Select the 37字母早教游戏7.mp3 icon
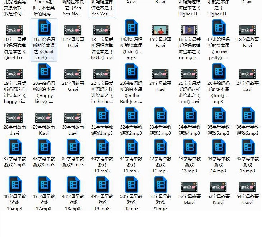262x237 pixels. pos(15,147)
